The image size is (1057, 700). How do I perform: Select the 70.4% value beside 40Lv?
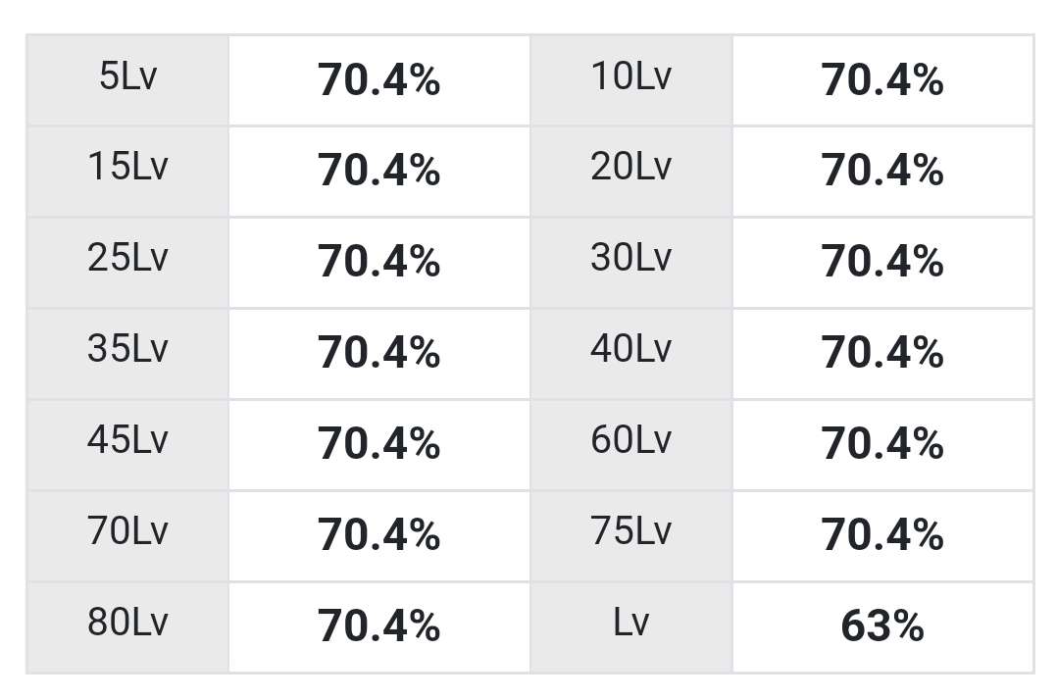click(x=882, y=354)
